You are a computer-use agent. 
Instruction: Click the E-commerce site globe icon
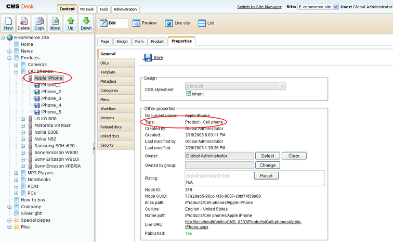pyautogui.click(x=10, y=37)
